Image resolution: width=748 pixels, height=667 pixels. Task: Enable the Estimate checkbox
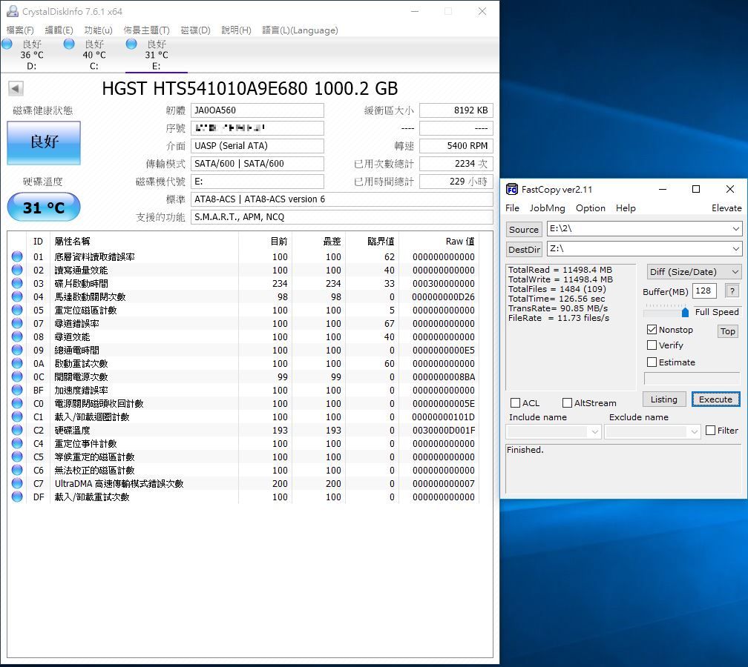(x=652, y=362)
